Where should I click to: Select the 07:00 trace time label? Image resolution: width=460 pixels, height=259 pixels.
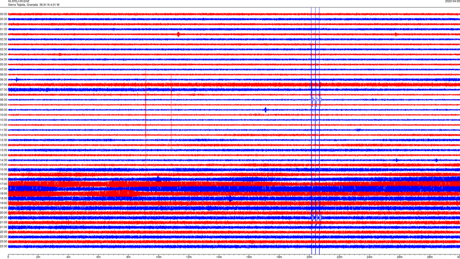[x=3, y=84]
